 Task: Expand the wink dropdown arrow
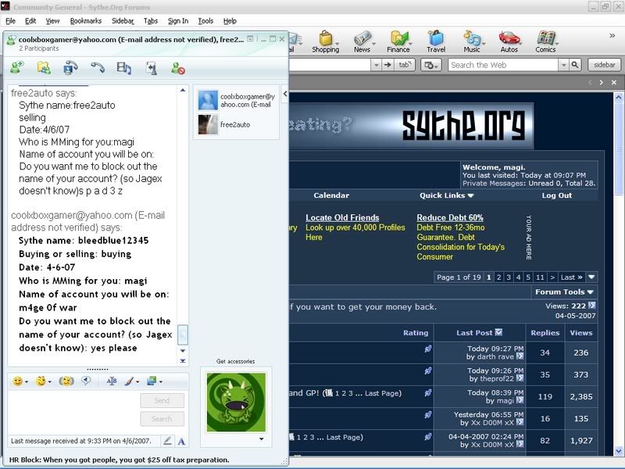tap(49, 382)
